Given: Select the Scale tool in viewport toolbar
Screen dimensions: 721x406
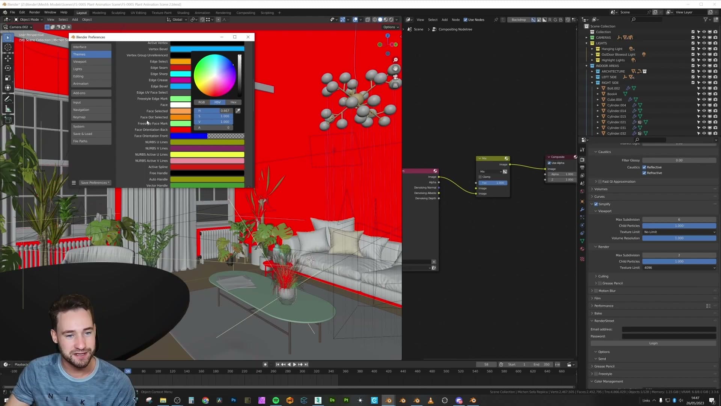Looking at the screenshot, I should tap(8, 78).
